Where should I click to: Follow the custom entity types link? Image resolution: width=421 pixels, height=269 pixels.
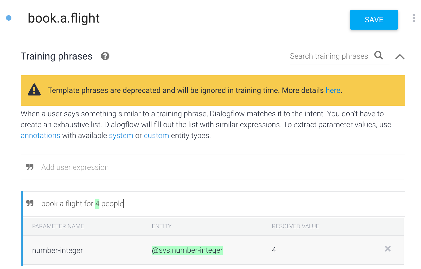(x=156, y=136)
